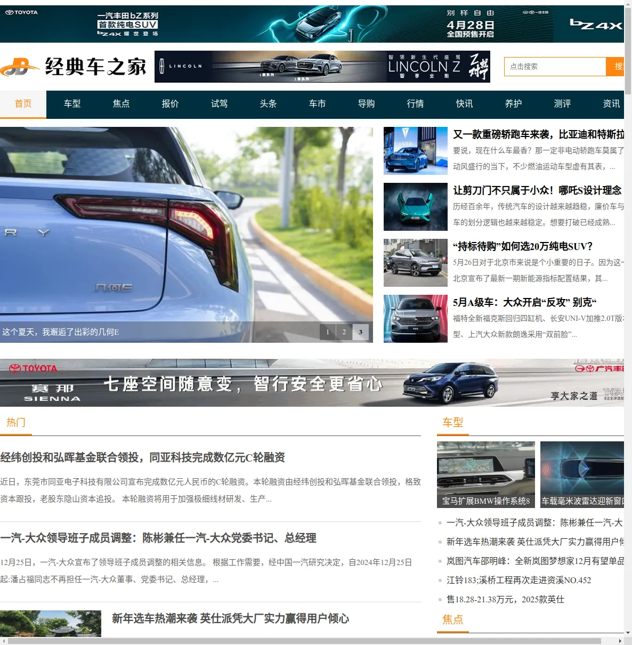Open the 宝马扩展BMW操作系统8 thumbnail
This screenshot has width=632, height=645.
486,474
